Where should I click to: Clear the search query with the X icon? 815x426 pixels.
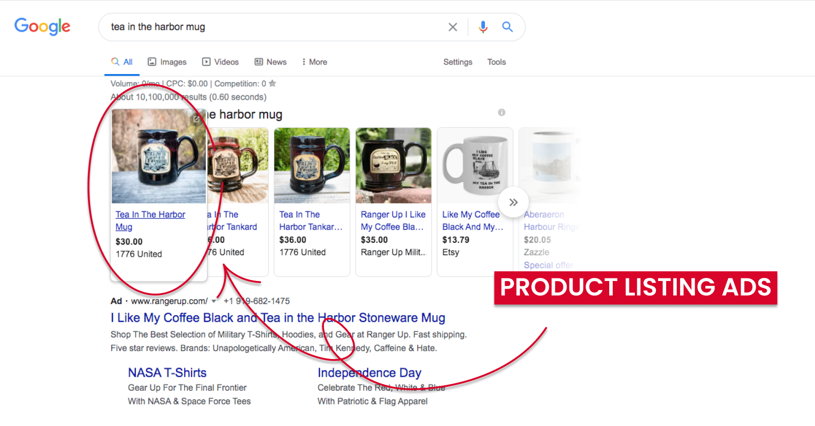(452, 27)
